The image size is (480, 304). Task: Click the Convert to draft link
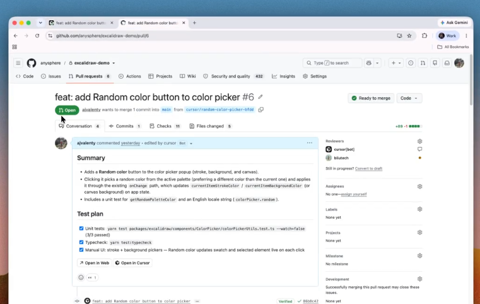(x=368, y=168)
